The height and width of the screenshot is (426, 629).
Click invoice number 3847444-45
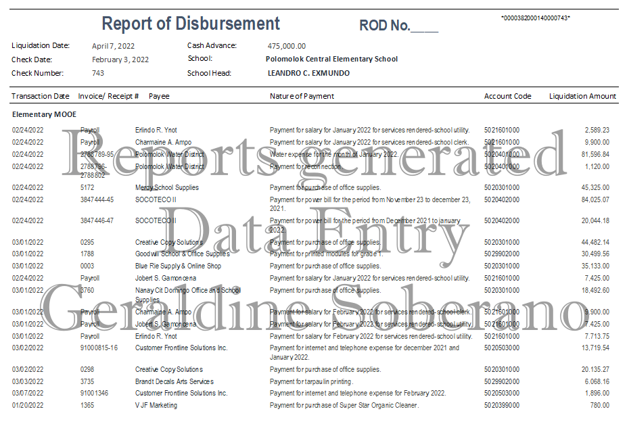pos(97,199)
